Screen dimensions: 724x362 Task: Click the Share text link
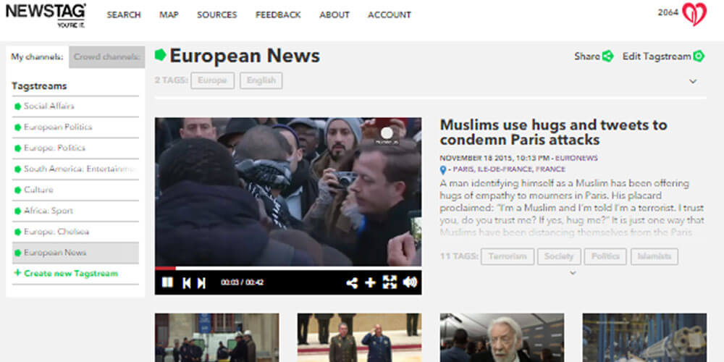(x=587, y=56)
